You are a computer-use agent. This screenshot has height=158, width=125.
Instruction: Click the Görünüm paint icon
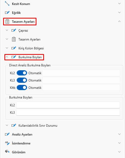[x=7, y=151]
